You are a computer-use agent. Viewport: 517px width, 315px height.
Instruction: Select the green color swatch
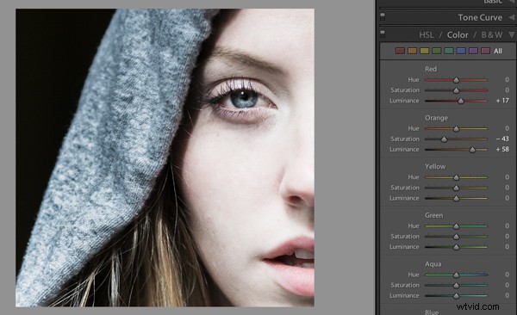click(x=437, y=51)
